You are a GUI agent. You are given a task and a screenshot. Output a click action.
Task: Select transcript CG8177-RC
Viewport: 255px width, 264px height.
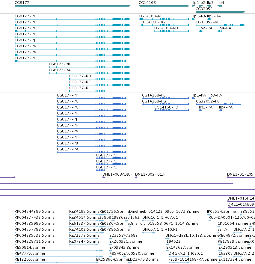click(73, 25)
